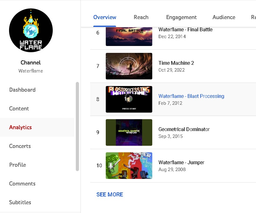Click SEE MORE below the video list
This screenshot has height=213, width=256.
tap(110, 194)
